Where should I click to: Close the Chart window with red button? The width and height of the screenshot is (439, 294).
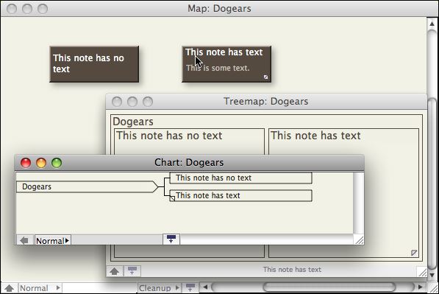coord(26,163)
